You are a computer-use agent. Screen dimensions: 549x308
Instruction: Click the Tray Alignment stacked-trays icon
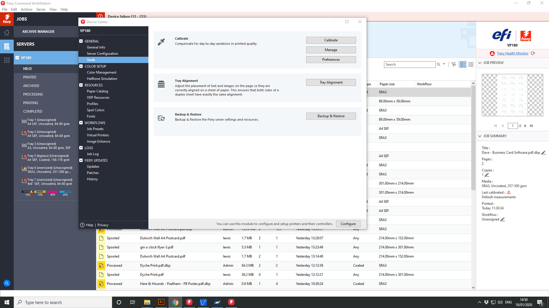pos(161,84)
